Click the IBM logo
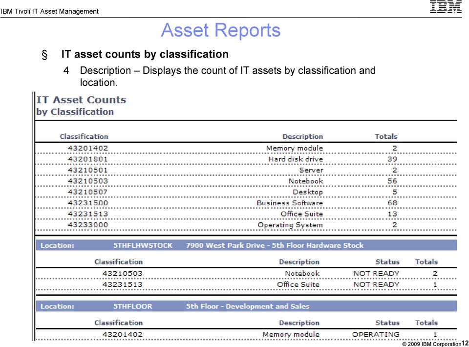The width and height of the screenshot is (469, 347). (446, 6)
